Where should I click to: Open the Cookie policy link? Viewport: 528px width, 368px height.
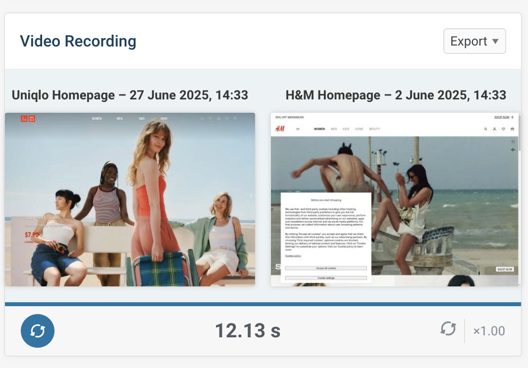[x=293, y=256]
